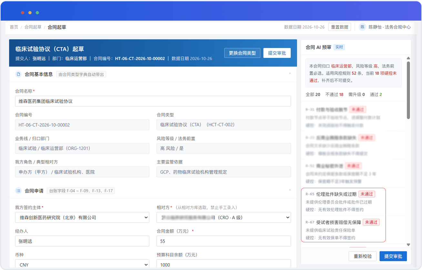The width and height of the screenshot is (422, 270).
Task: Click the 更换合同类型 button
Action: [x=242, y=53]
